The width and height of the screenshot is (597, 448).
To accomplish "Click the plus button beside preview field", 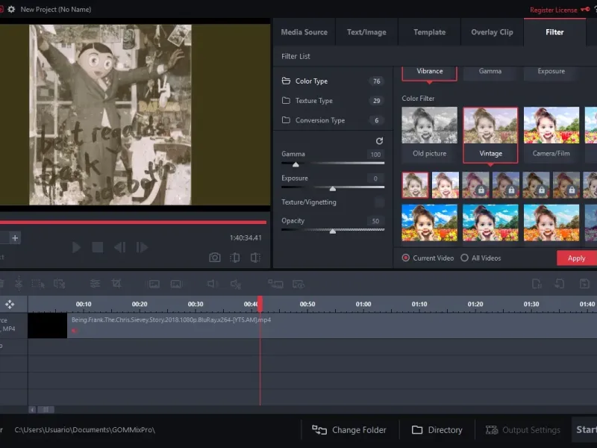I will click(15, 237).
